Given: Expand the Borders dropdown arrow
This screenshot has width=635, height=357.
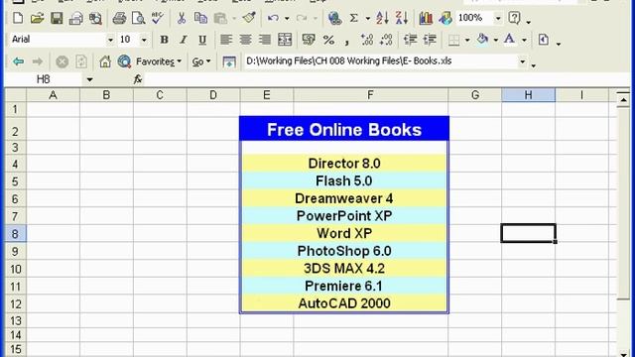Looking at the screenshot, I should pyautogui.click(x=467, y=40).
